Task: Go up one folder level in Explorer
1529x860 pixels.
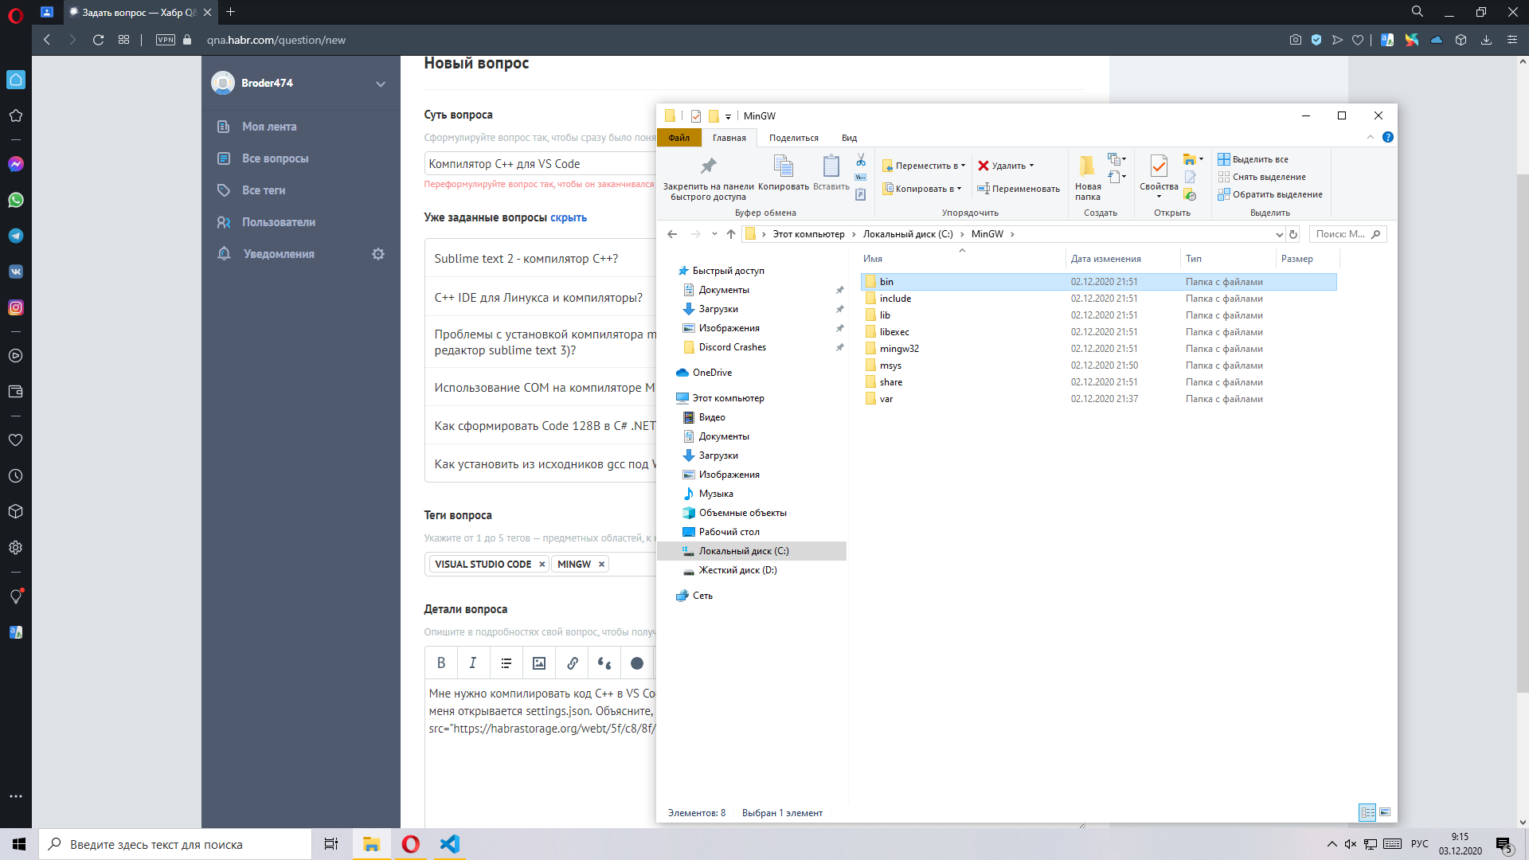Action: [730, 234]
